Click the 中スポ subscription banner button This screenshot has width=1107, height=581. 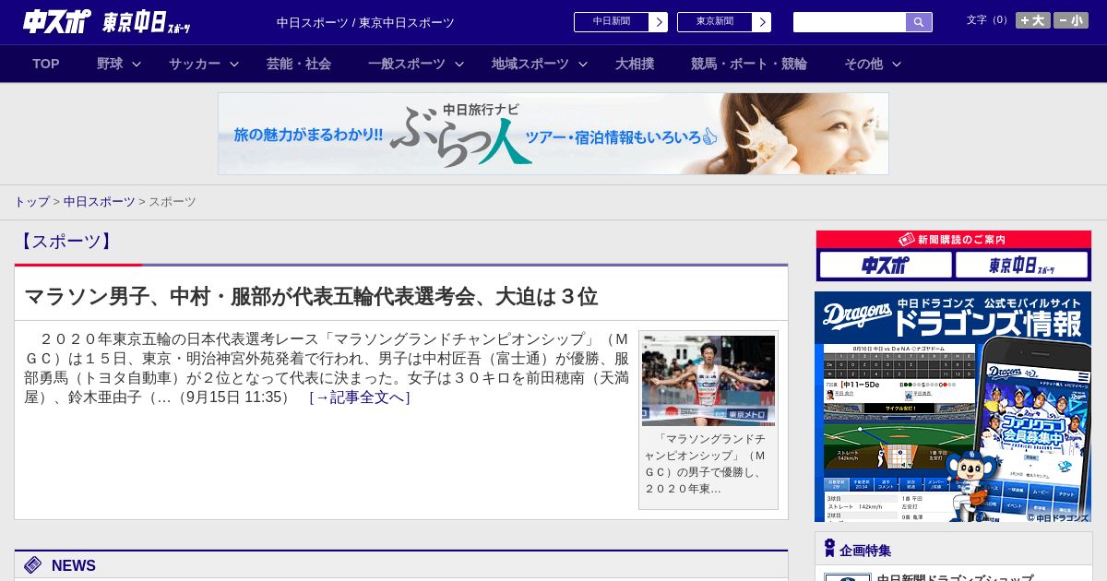[x=886, y=265]
